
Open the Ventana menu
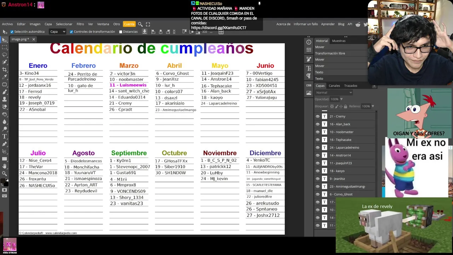click(x=103, y=24)
